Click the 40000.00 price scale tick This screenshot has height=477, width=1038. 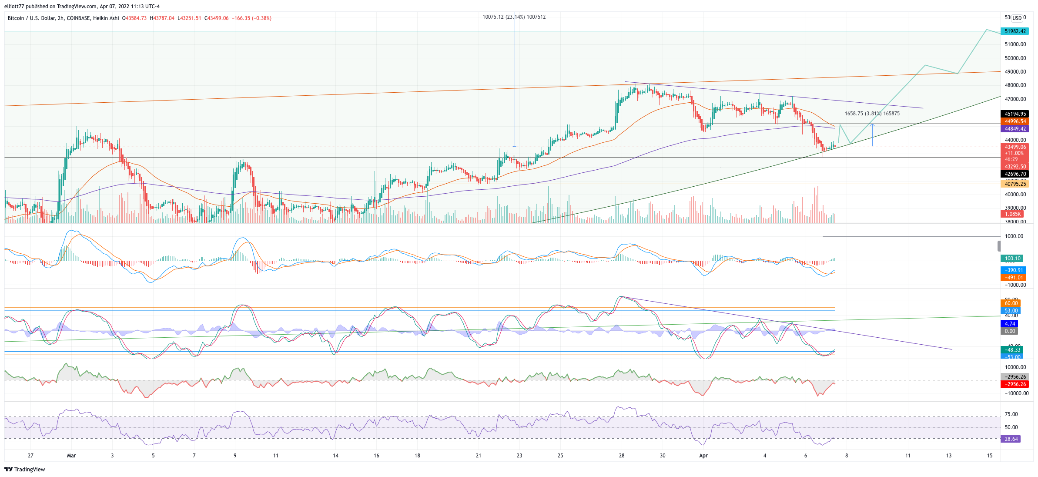pos(1015,195)
